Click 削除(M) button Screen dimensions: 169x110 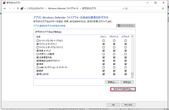pos(127,82)
